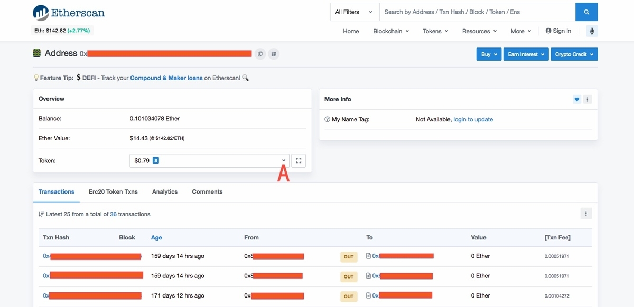This screenshot has height=307, width=634.
Task: Click contract icon in second row To column
Action: (x=369, y=276)
